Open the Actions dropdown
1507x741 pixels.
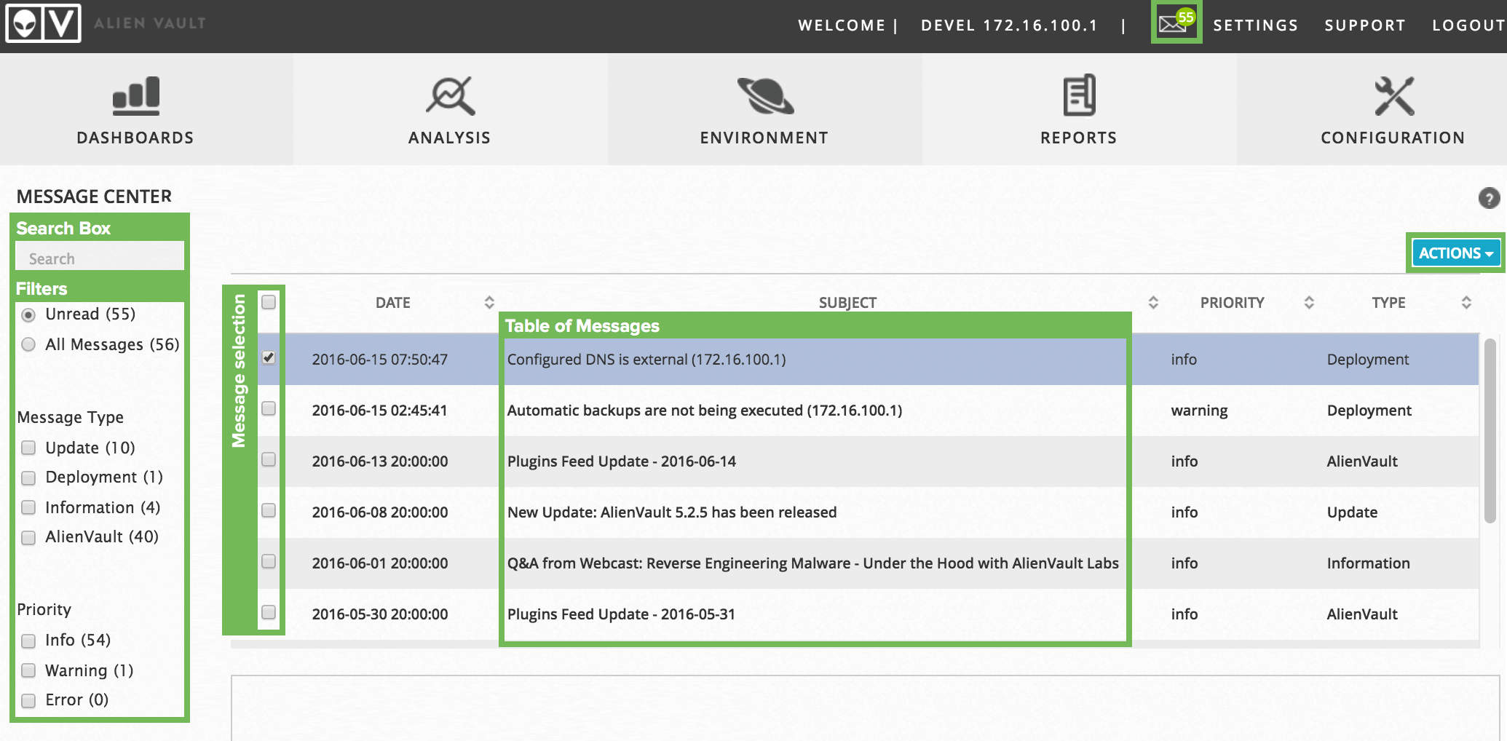[x=1455, y=253]
